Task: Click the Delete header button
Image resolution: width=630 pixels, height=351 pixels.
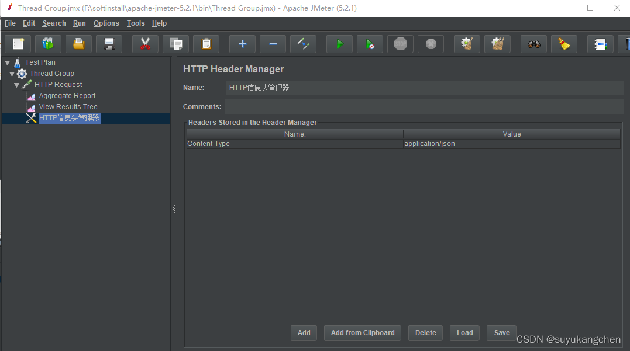Action: (425, 333)
